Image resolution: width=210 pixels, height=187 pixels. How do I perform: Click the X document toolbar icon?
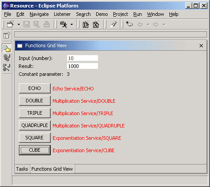96,24
